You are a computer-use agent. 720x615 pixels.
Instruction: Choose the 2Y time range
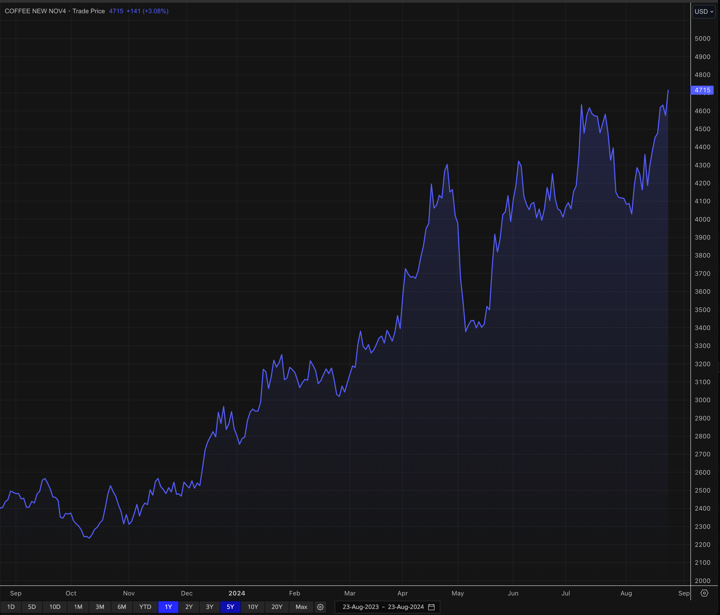189,607
